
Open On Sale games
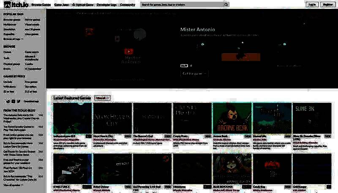pos(8,82)
